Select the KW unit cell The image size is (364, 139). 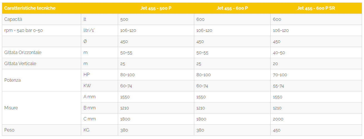click(x=86, y=86)
